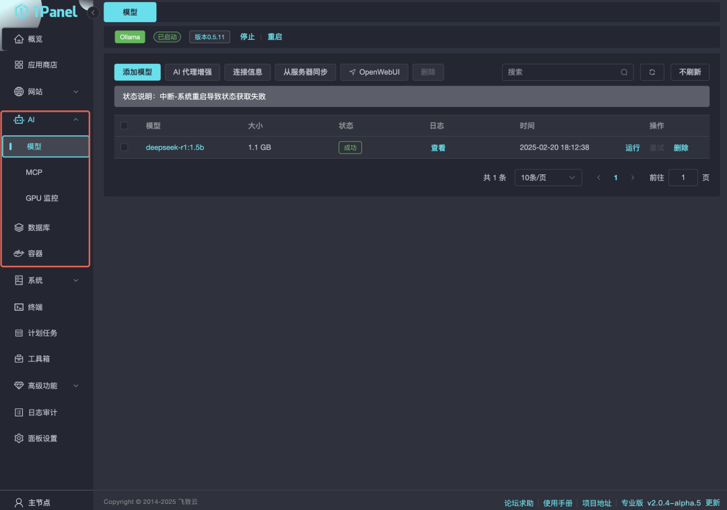
Task: Select the MCP submenu item
Action: 34,172
